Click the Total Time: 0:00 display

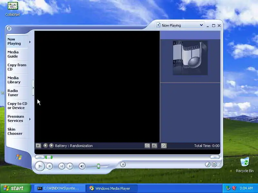tap(207, 146)
